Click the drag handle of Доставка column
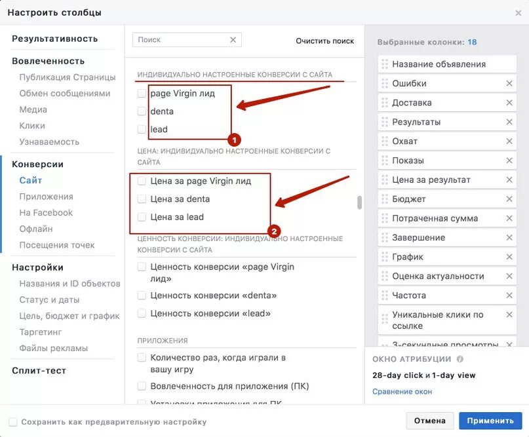The height and width of the screenshot is (437, 529). (x=385, y=102)
